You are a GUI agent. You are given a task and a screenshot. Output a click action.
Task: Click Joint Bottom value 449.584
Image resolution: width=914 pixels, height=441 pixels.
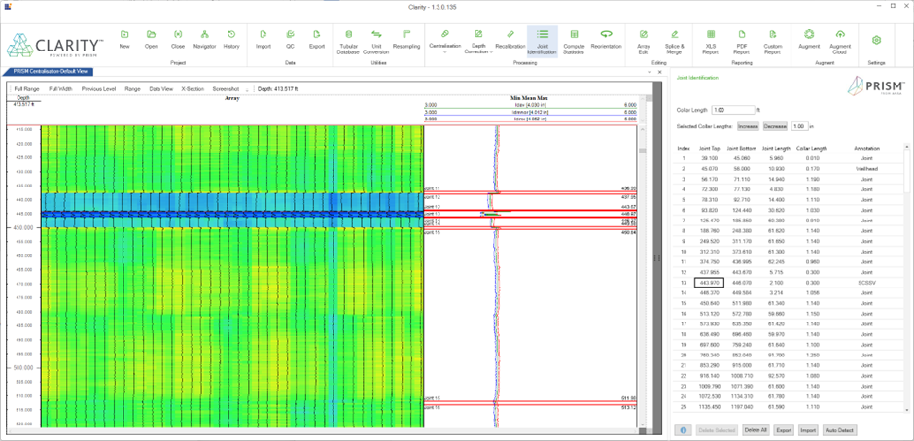tap(741, 293)
